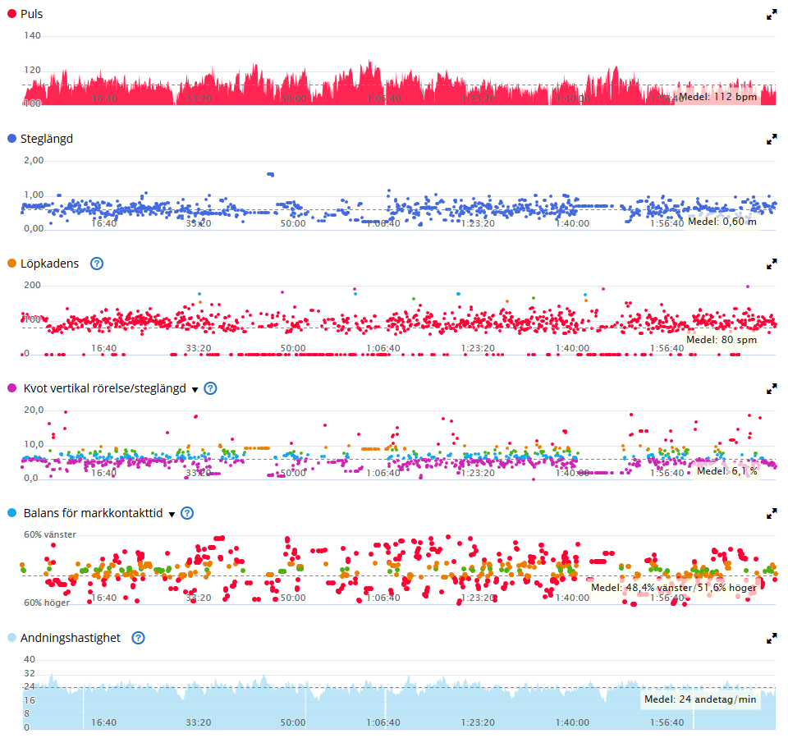Open help for Löpkadens
Image resolution: width=788 pixels, height=738 pixels.
97,264
